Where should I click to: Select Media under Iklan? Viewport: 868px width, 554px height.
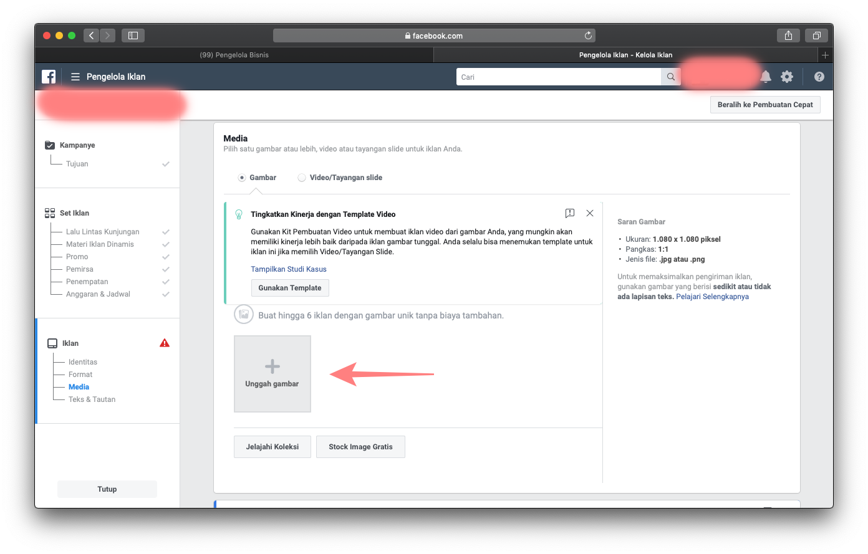(79, 387)
